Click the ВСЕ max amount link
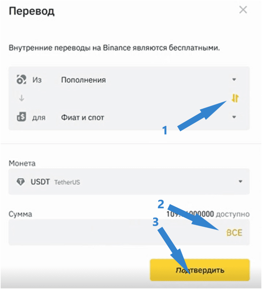The width and height of the screenshot is (262, 289). [234, 232]
